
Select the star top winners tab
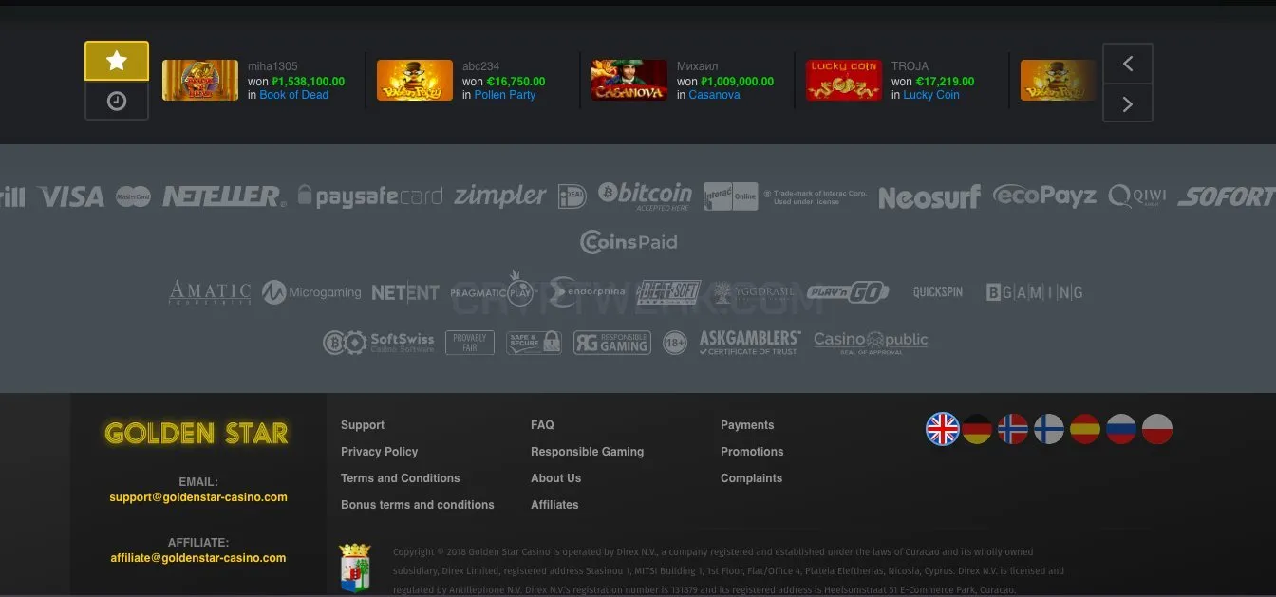[117, 62]
